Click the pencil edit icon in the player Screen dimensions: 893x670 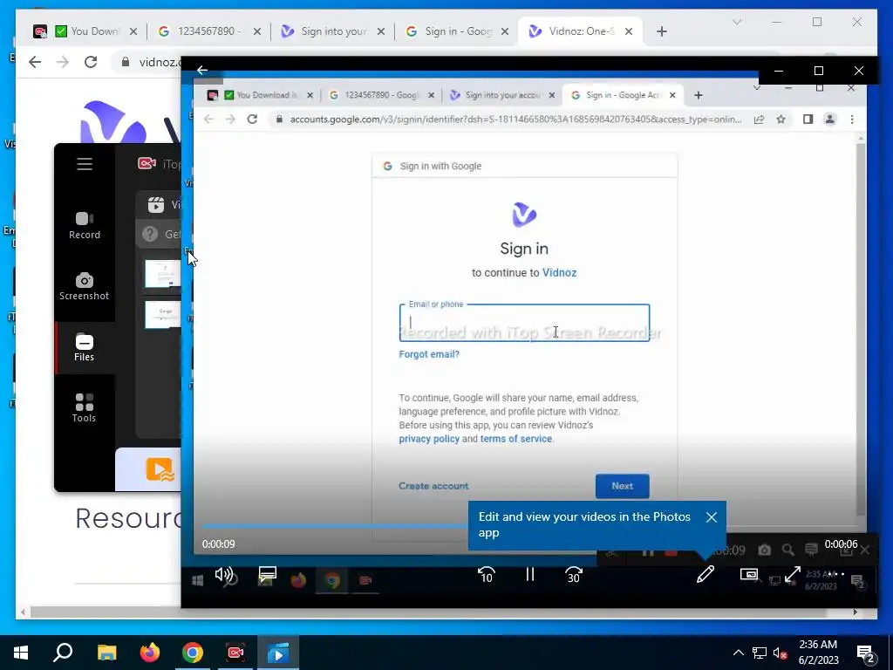(705, 574)
